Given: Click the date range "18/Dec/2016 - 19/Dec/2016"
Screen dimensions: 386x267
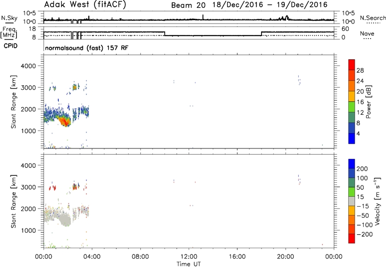Looking at the screenshot, I should tap(270, 5).
